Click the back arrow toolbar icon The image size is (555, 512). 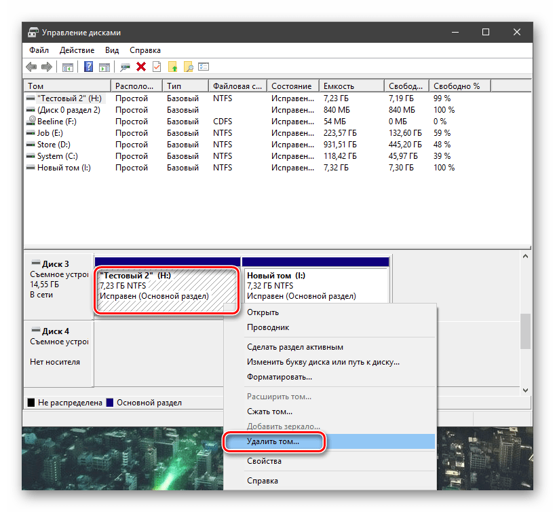coord(31,67)
